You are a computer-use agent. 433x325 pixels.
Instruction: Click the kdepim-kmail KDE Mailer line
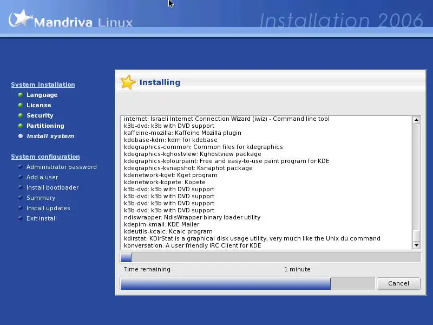tap(161, 224)
